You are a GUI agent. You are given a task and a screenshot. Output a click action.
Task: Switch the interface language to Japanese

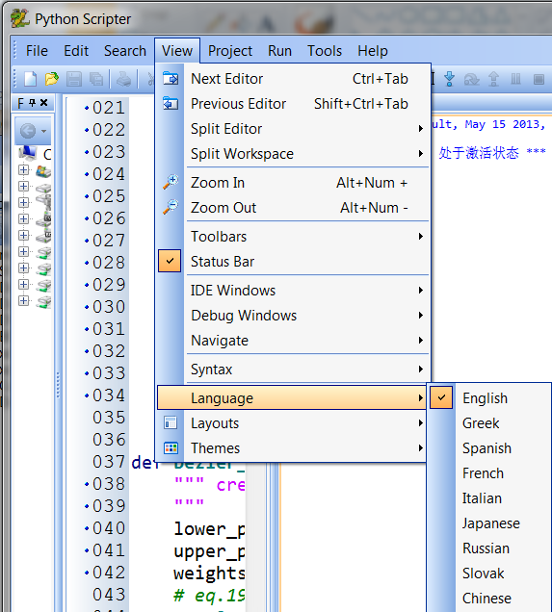tap(490, 523)
